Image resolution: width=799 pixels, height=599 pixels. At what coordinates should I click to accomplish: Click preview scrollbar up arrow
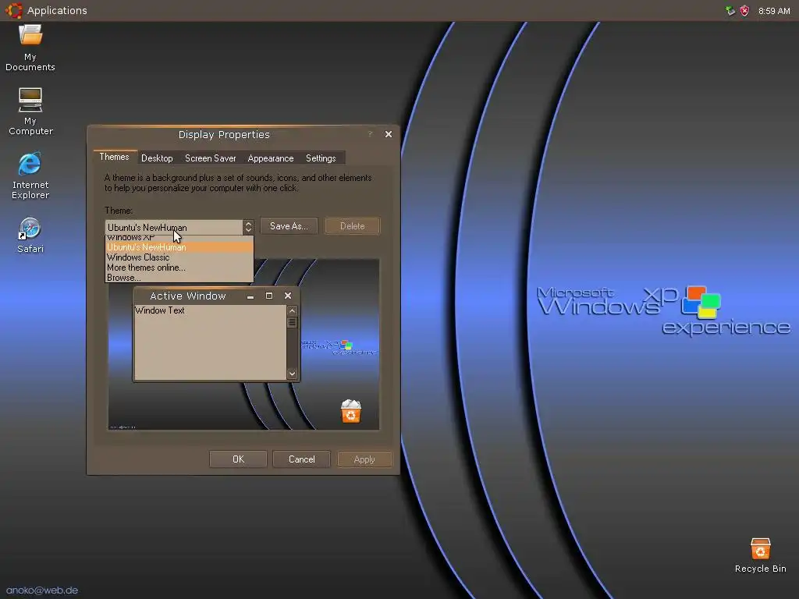point(292,310)
